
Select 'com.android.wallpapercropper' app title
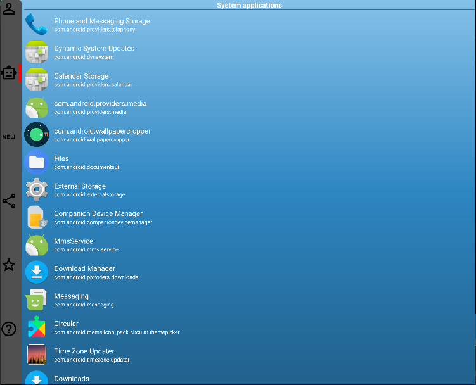tap(102, 131)
